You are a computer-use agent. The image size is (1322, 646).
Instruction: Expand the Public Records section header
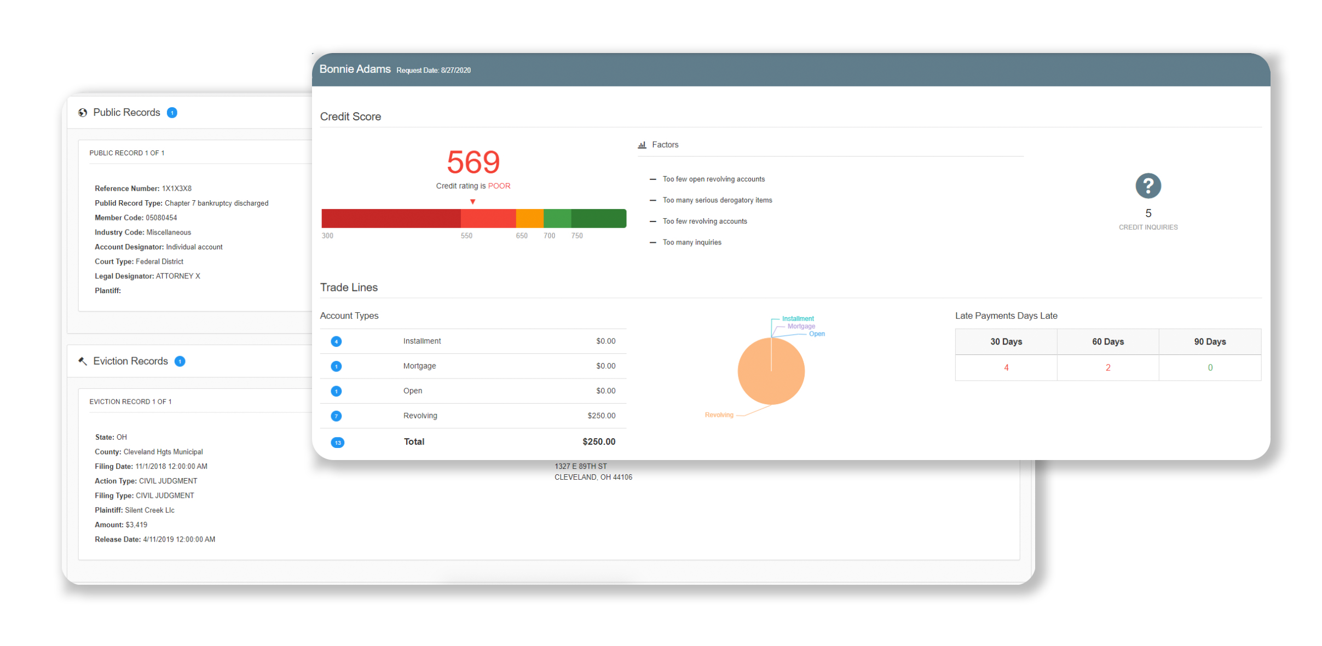tap(126, 113)
